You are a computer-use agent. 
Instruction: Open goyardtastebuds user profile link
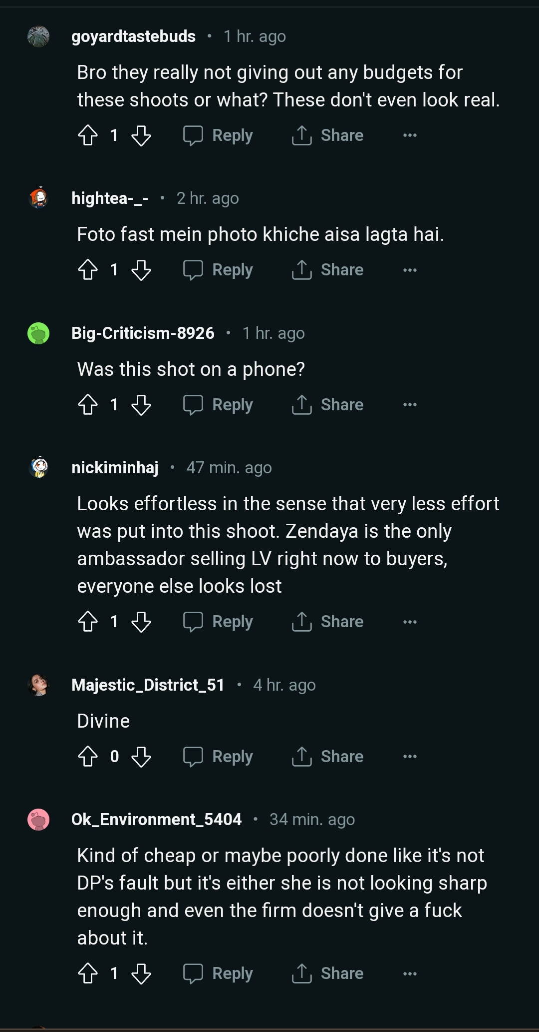[x=133, y=36]
